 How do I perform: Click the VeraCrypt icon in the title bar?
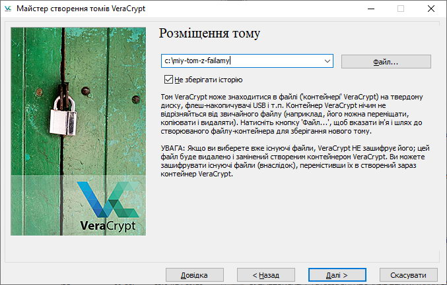click(8, 9)
